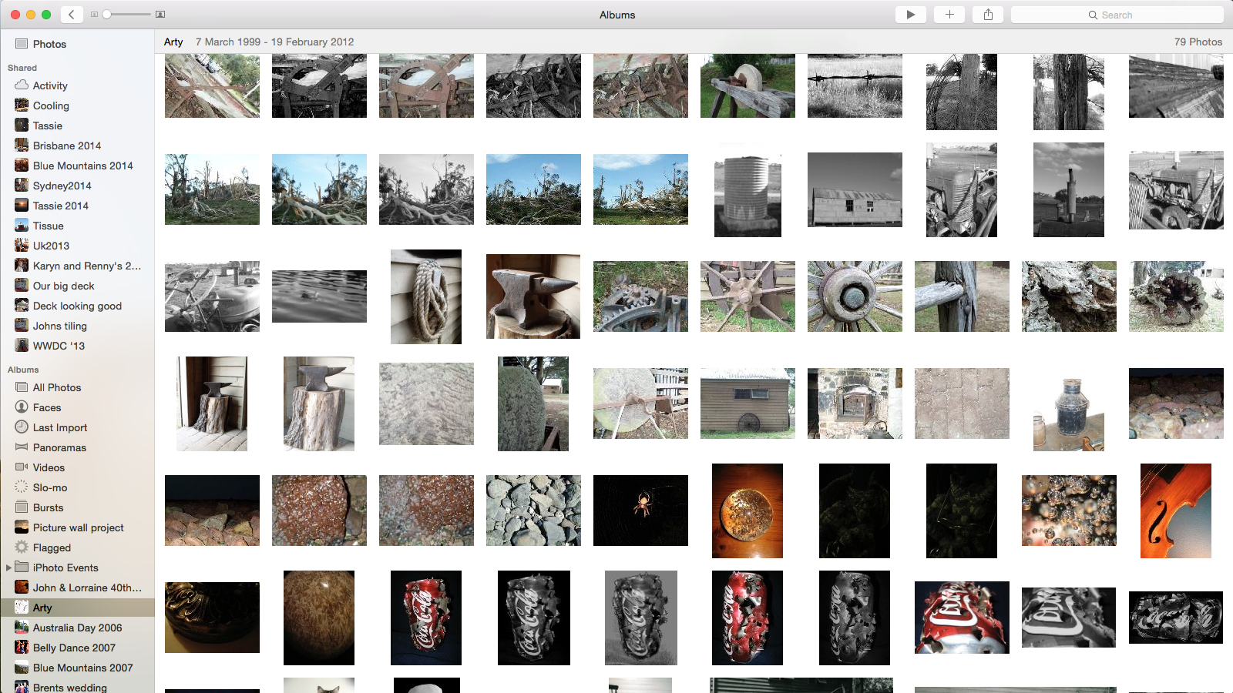
Task: Select the Faces album
Action: click(x=47, y=407)
